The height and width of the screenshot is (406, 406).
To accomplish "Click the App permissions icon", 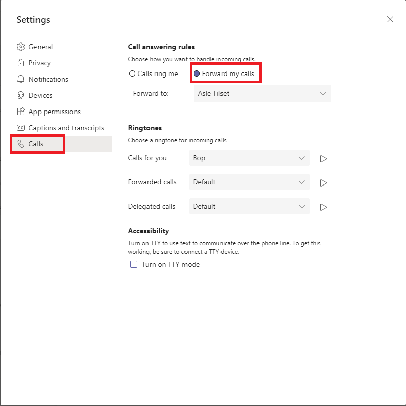I will pyautogui.click(x=21, y=112).
